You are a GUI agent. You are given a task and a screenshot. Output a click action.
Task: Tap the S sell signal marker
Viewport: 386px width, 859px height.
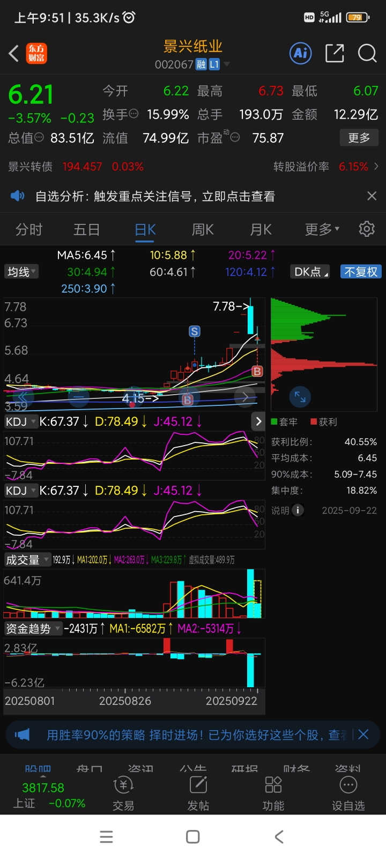pos(195,331)
